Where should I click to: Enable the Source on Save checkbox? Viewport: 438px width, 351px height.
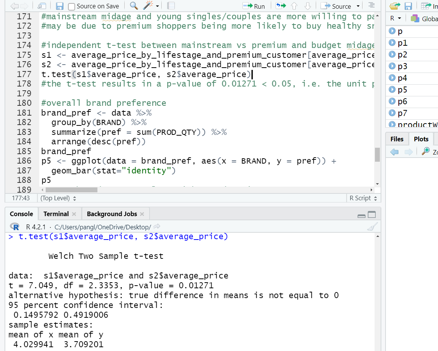tap(71, 6)
